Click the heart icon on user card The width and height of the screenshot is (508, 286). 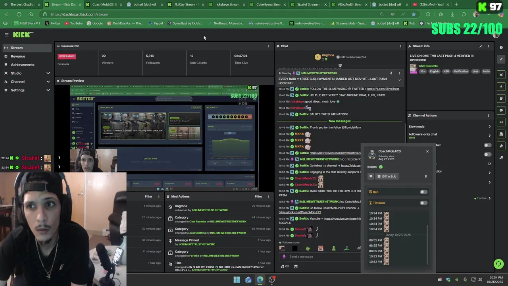[371, 176]
